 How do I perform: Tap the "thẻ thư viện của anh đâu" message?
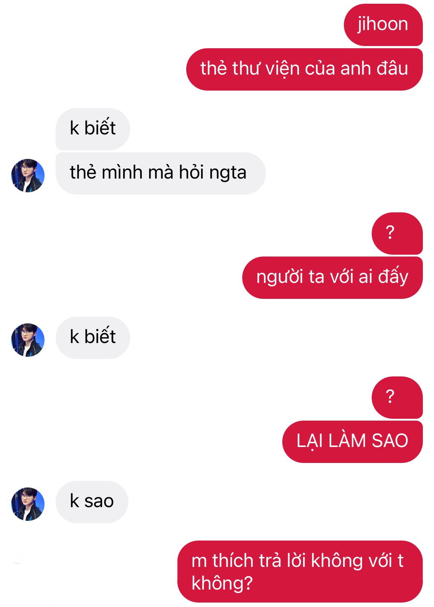pos(305,69)
